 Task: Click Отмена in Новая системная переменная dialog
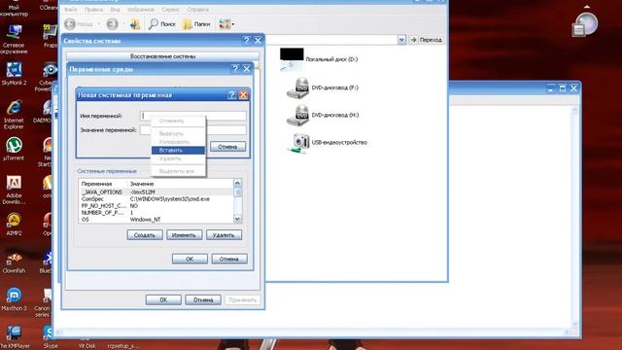tap(227, 147)
